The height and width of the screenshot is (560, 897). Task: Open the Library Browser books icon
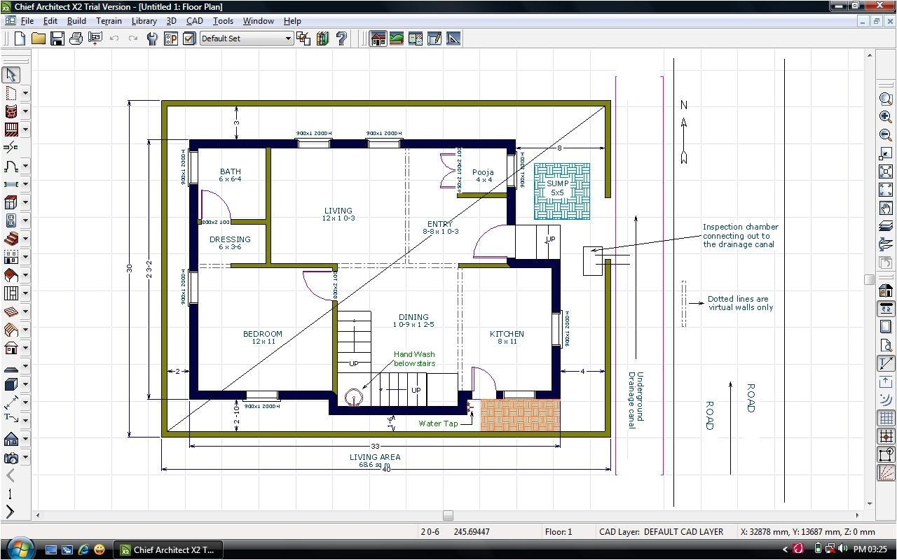point(321,38)
